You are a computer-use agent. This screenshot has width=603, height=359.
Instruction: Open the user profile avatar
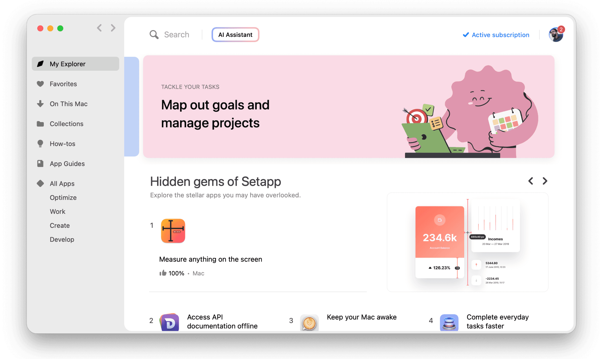point(555,35)
